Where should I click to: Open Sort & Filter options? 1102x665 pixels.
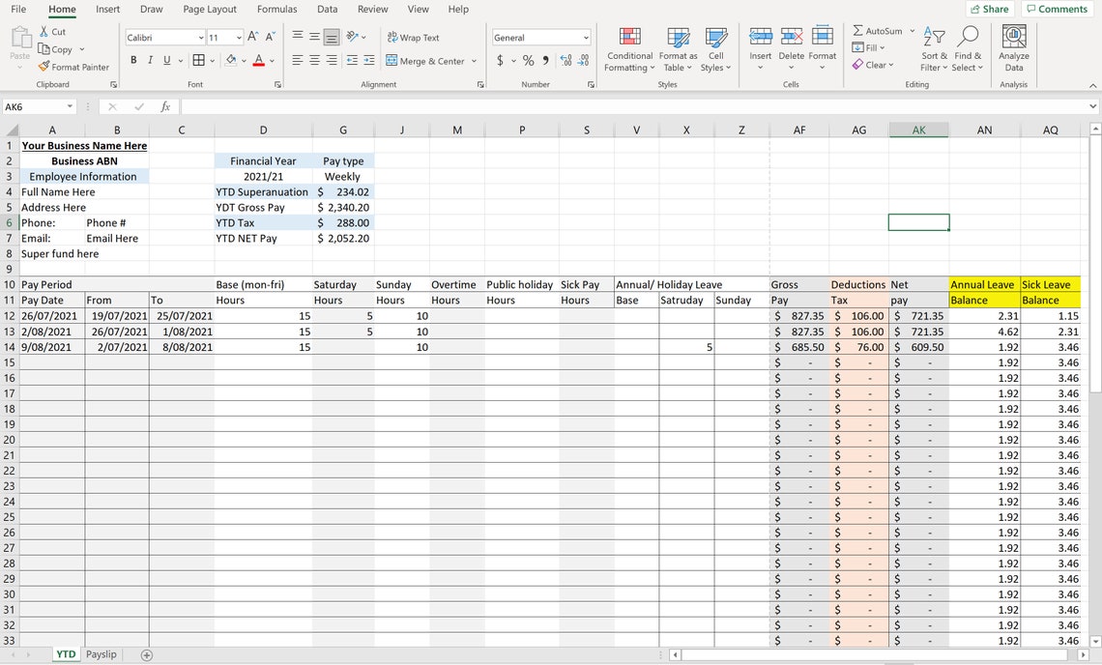click(933, 50)
